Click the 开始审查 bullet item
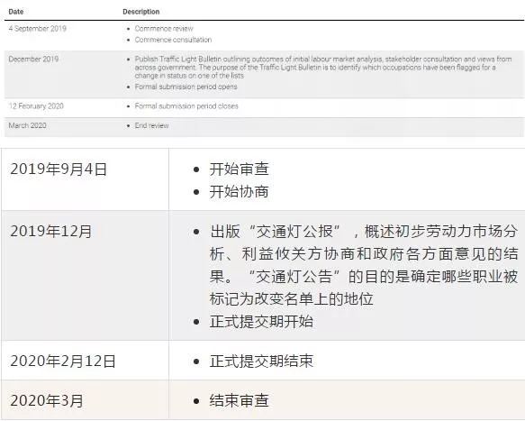Image resolution: width=525 pixels, height=421 pixels. click(x=239, y=169)
